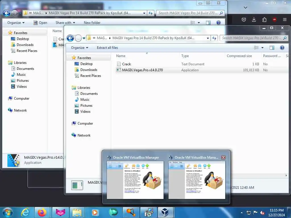Open Windows Media Player from taskbar
This screenshot has width=291, height=218.
95,212
